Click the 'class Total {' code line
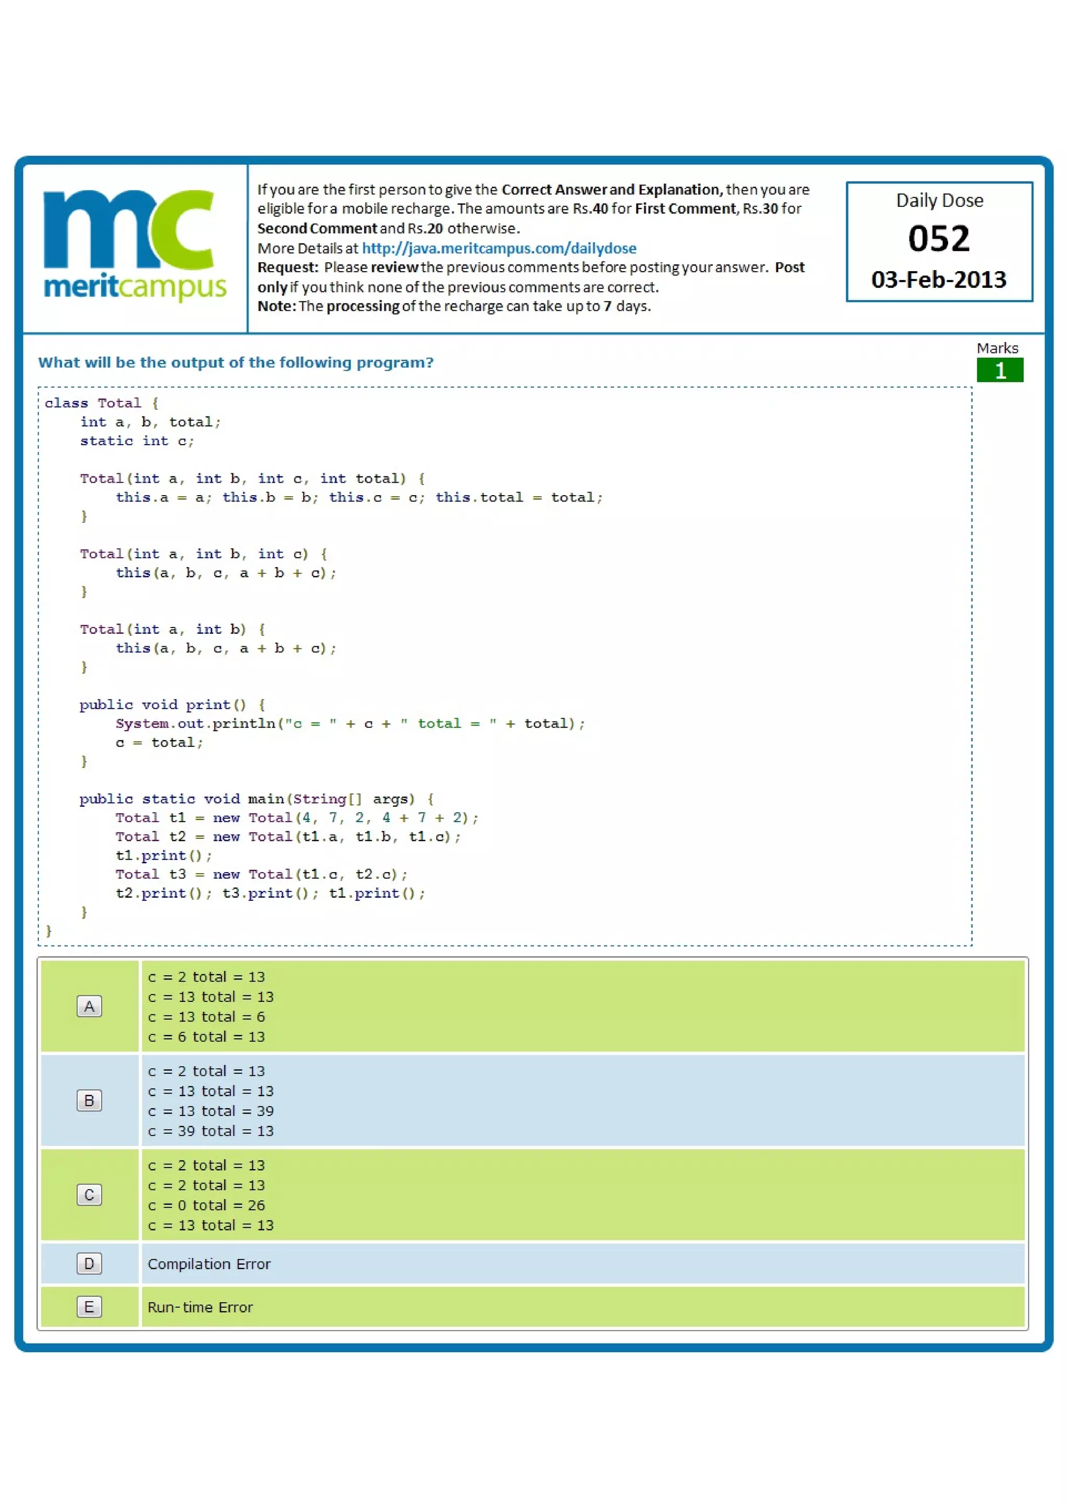The height and width of the screenshot is (1508, 1068). click(101, 402)
